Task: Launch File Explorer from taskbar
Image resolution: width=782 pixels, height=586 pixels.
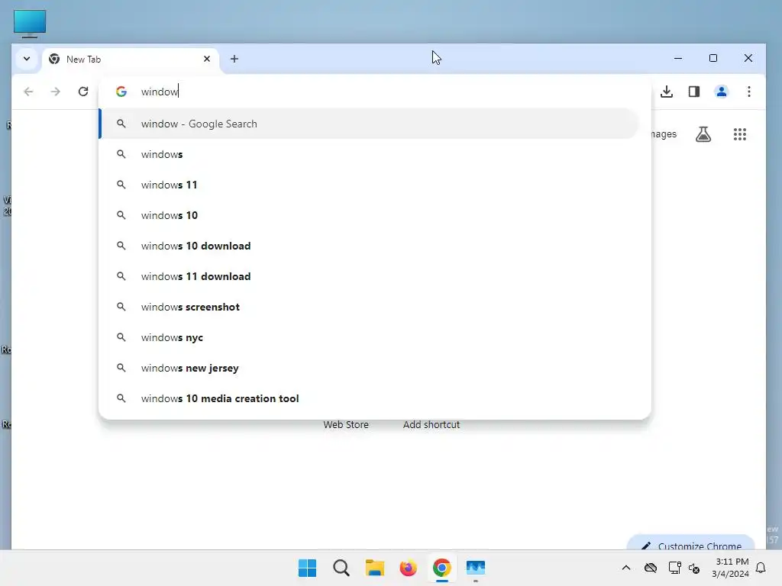Action: 374,568
